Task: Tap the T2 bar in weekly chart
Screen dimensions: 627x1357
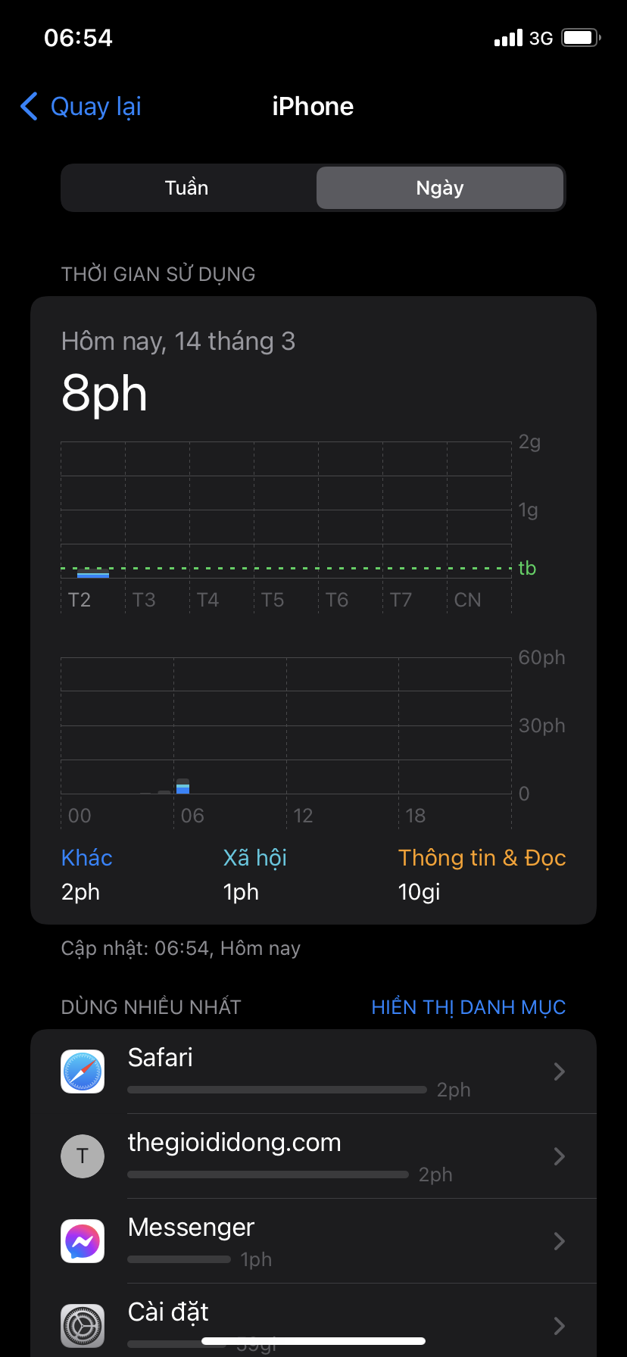Action: pos(93,575)
